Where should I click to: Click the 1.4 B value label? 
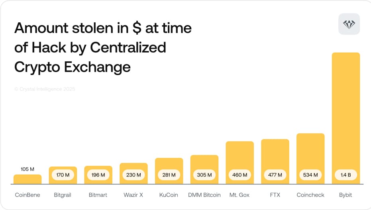[345, 175]
